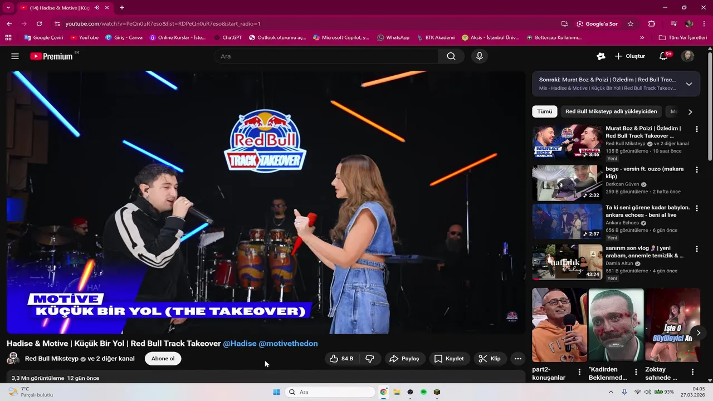Open the tab search dropdown arrow
This screenshot has width=713, height=401.
pos(8,8)
